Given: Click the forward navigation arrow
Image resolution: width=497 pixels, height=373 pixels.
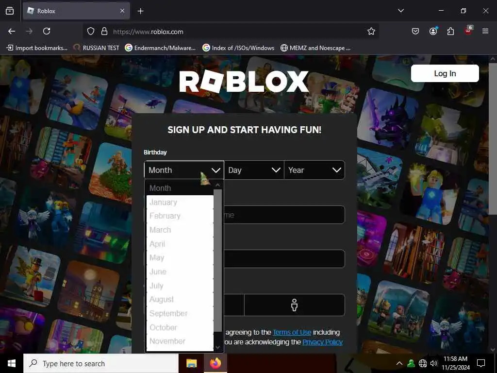Looking at the screenshot, I should tap(29, 31).
